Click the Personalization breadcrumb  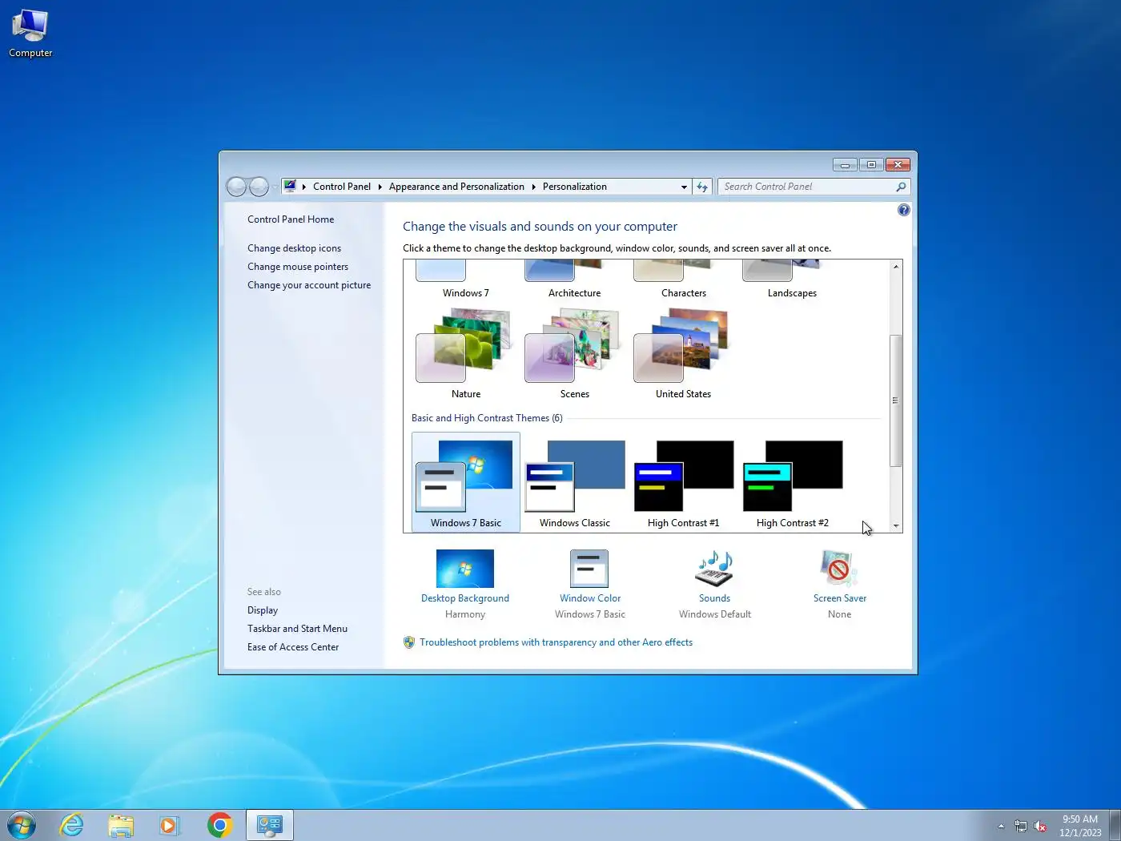coord(575,187)
